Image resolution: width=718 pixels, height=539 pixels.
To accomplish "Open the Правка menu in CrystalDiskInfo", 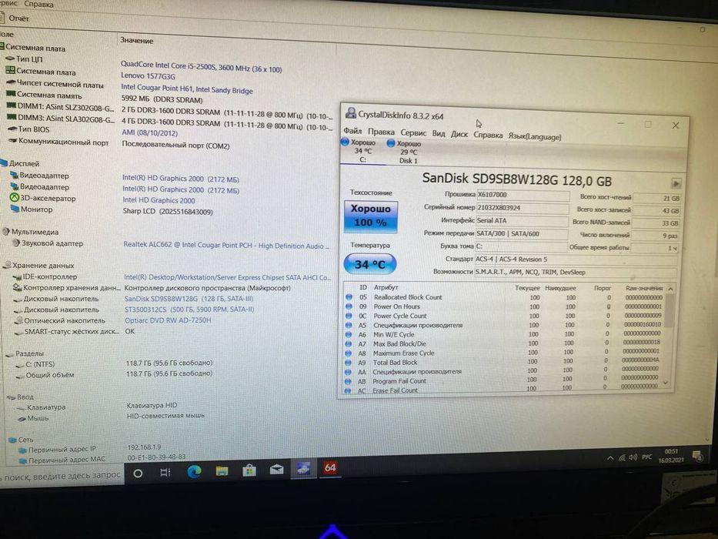I will tap(381, 132).
